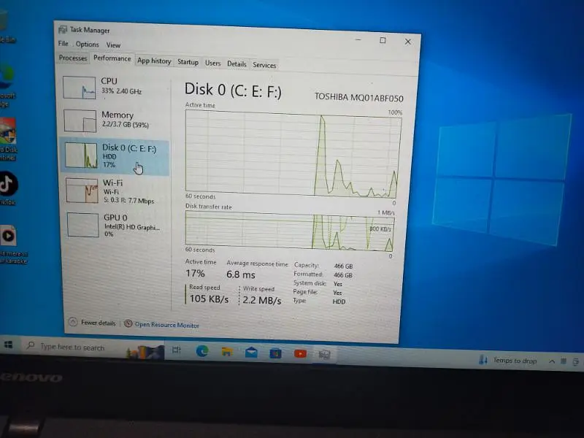Click the Disk transfer rate graph

click(289, 231)
